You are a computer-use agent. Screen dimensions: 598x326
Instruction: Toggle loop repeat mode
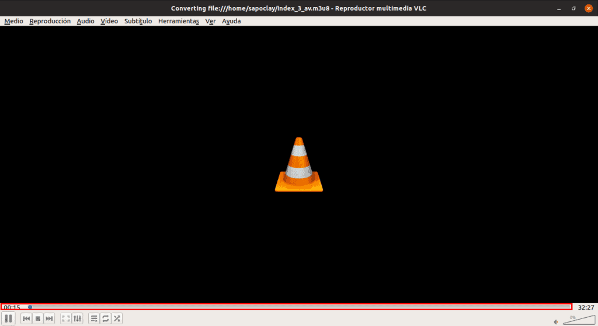[x=106, y=318]
